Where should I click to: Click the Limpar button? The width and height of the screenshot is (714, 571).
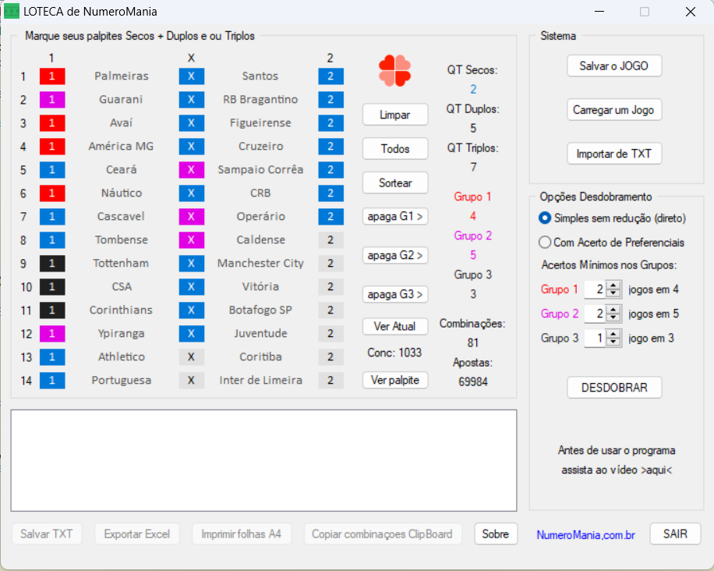tap(395, 115)
